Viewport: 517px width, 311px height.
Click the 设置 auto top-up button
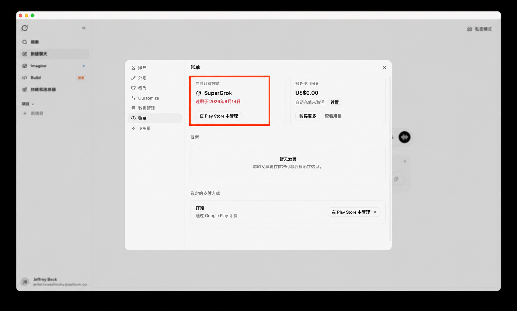(334, 102)
